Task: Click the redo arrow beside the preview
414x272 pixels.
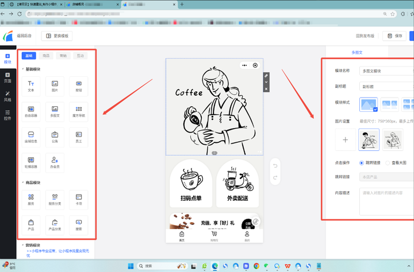Action: [275, 178]
